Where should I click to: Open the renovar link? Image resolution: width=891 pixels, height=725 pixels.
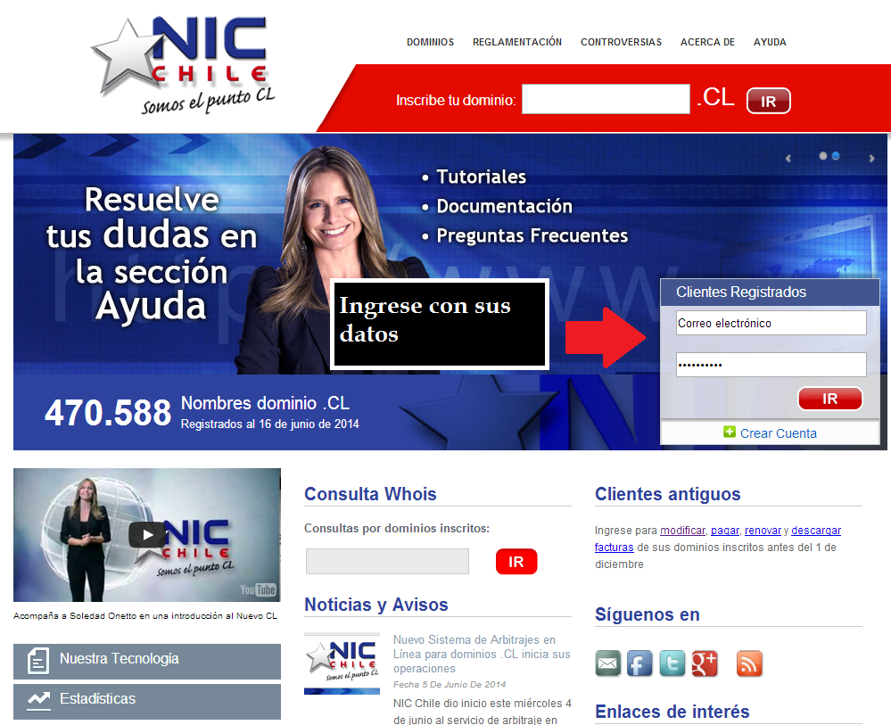(763, 530)
